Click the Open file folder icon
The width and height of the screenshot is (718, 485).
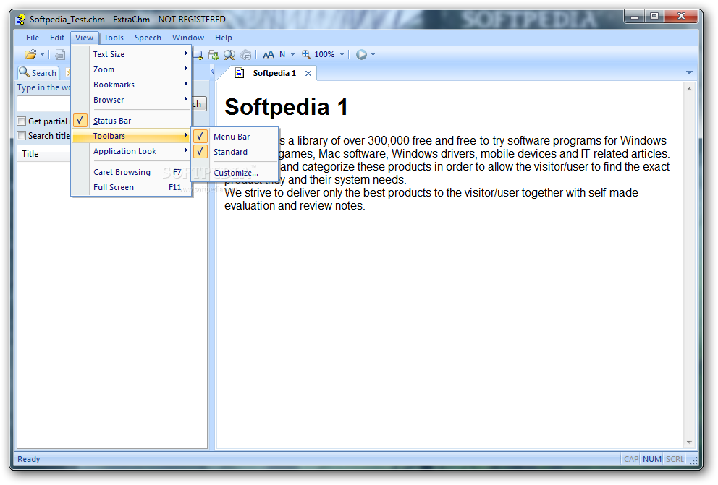pos(30,55)
